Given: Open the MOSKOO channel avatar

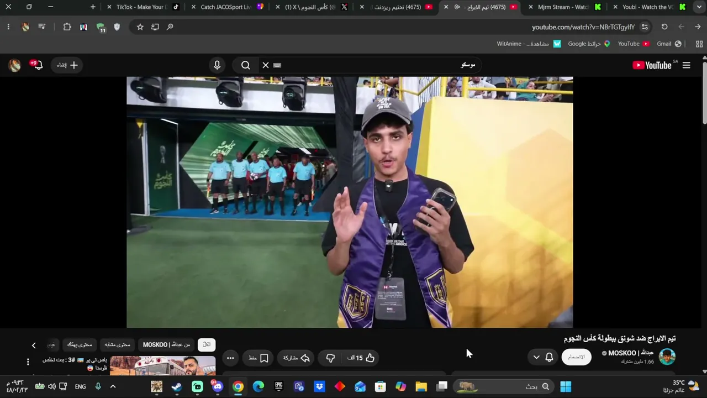Looking at the screenshot, I should (x=667, y=357).
